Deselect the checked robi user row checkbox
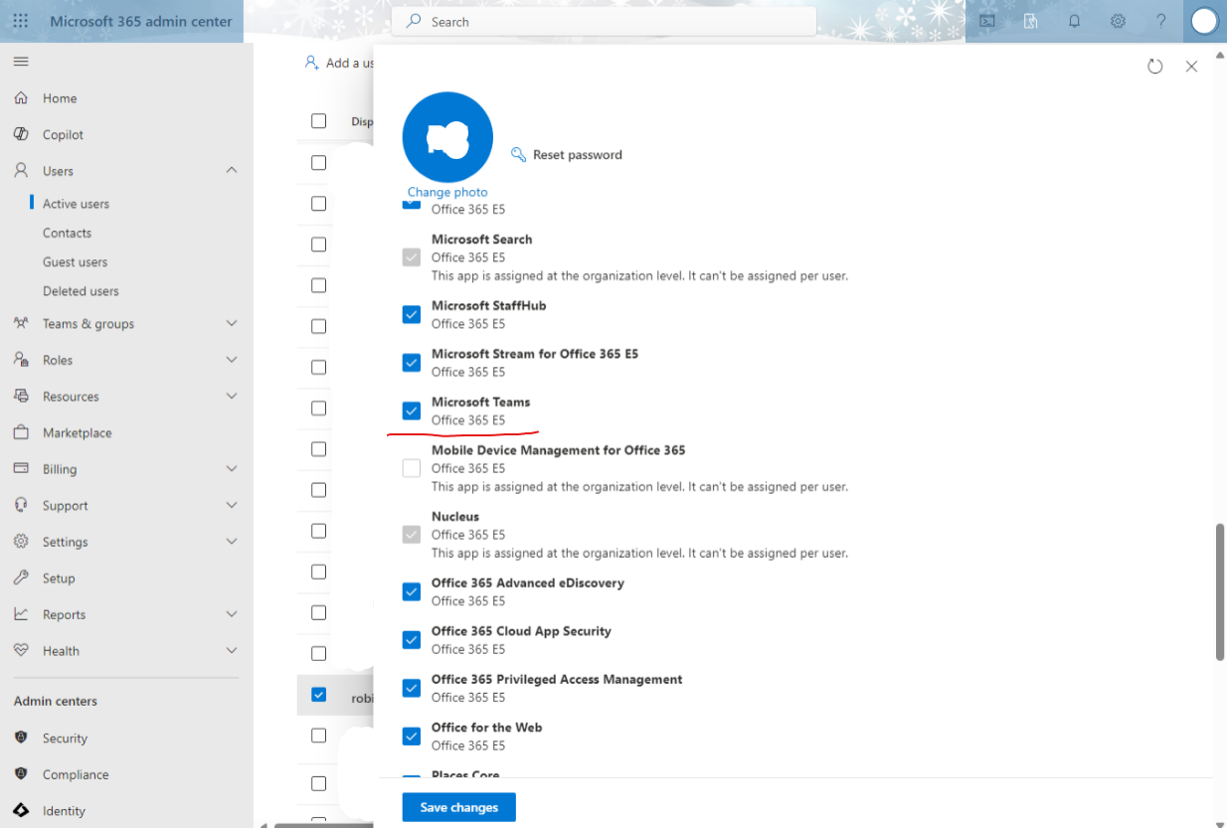This screenshot has width=1227, height=828. click(318, 694)
